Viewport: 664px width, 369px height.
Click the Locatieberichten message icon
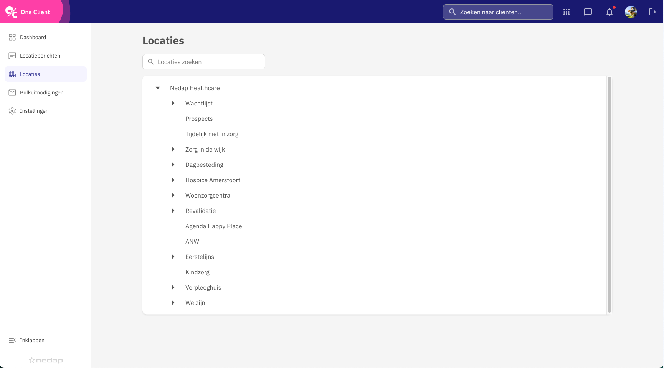point(12,56)
